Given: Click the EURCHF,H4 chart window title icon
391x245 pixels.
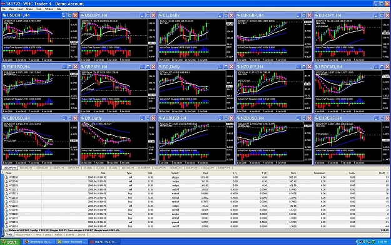Looking at the screenshot, I should pos(317,118).
